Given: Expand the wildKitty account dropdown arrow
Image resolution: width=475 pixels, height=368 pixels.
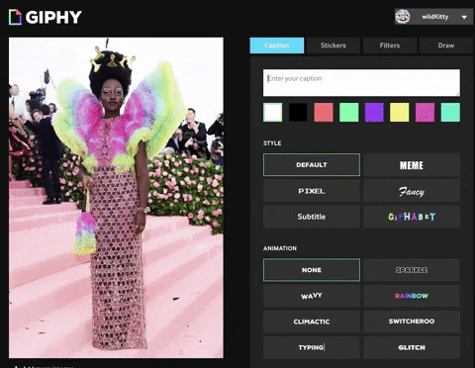Looking at the screenshot, I should click(464, 17).
